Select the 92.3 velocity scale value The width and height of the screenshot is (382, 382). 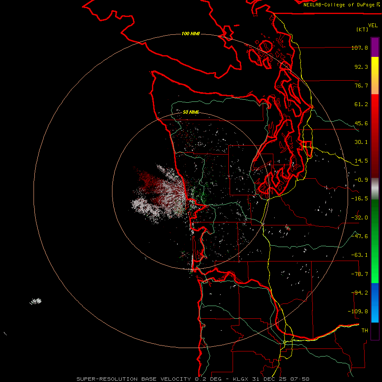[x=361, y=67]
